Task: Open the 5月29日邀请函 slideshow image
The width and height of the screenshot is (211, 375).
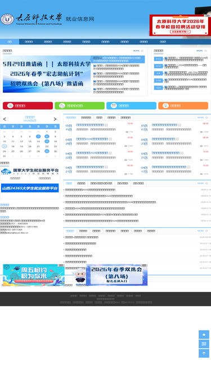Action: coord(47,74)
